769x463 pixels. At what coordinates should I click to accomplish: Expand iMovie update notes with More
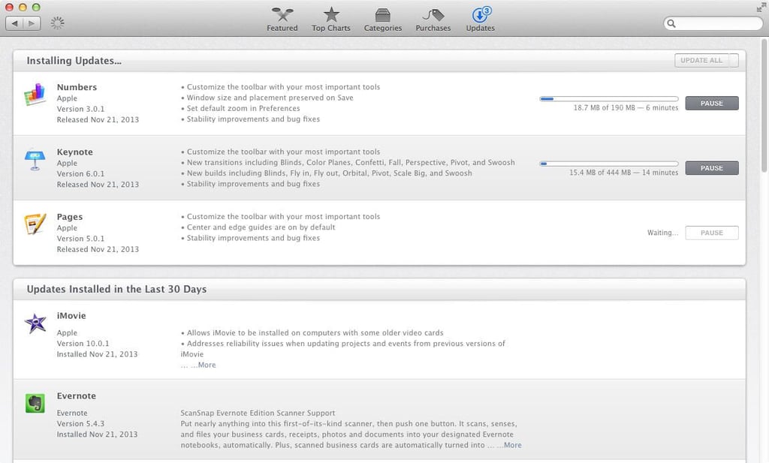(x=207, y=365)
